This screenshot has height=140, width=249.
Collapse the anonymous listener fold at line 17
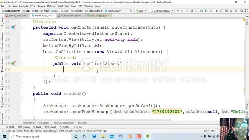coord(21,52)
